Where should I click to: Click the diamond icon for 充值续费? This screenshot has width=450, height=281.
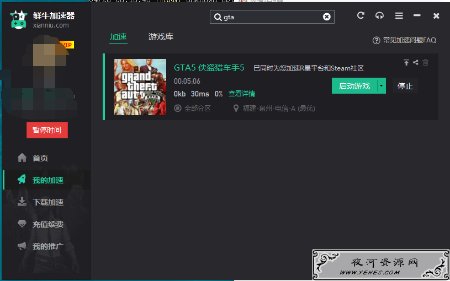pyautogui.click(x=22, y=224)
